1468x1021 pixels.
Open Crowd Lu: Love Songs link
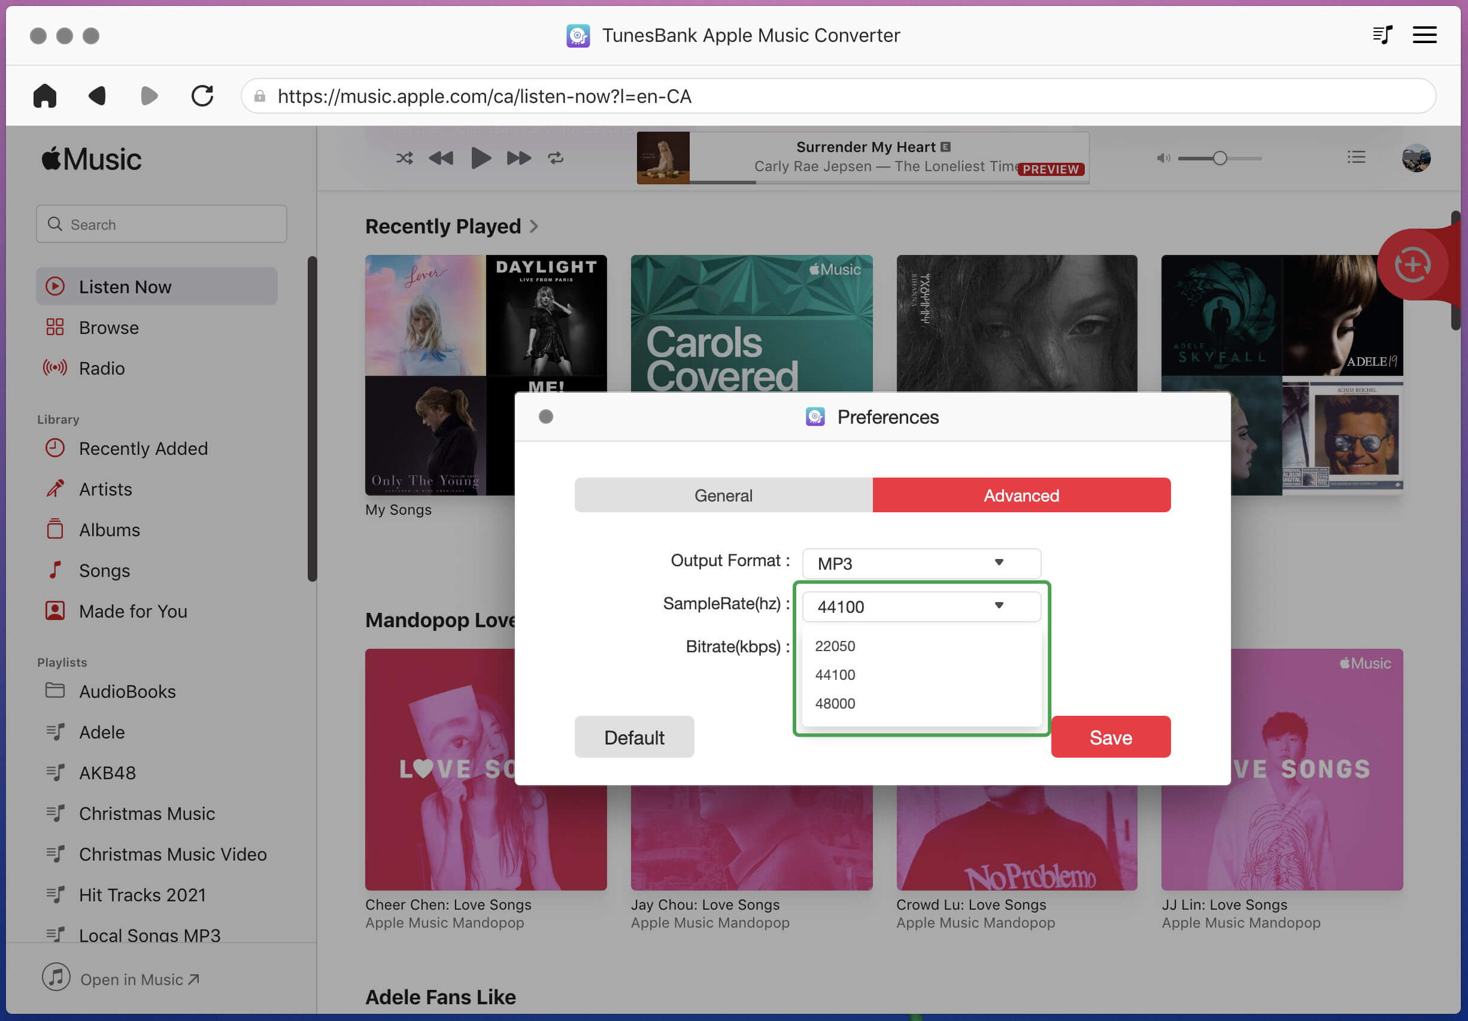point(971,905)
